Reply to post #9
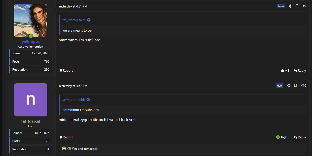The image size is (312, 156). click(x=300, y=70)
